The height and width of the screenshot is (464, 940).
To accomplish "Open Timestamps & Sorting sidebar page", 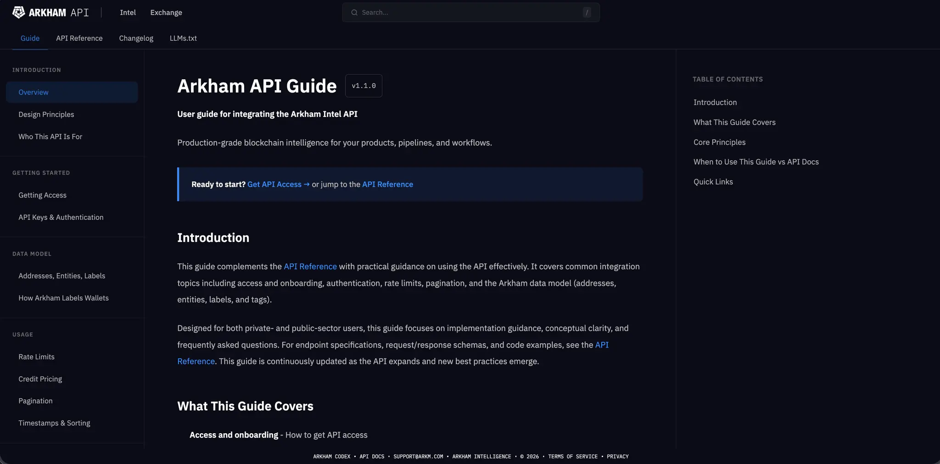I will [x=55, y=423].
